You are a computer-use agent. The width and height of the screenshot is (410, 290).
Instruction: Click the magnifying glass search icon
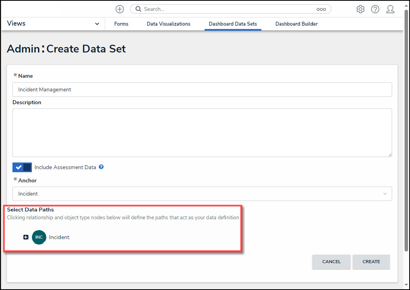point(138,9)
